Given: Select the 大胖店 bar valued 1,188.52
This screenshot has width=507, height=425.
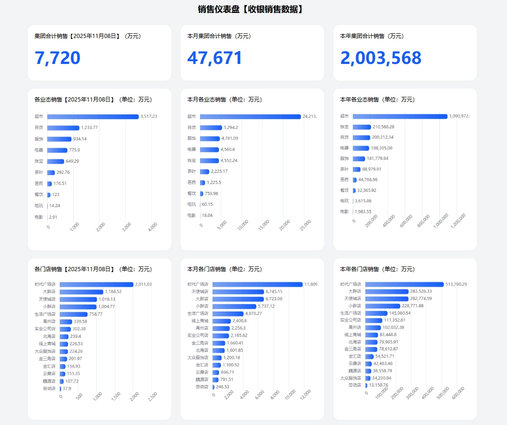Looking at the screenshot, I should coord(81,292).
